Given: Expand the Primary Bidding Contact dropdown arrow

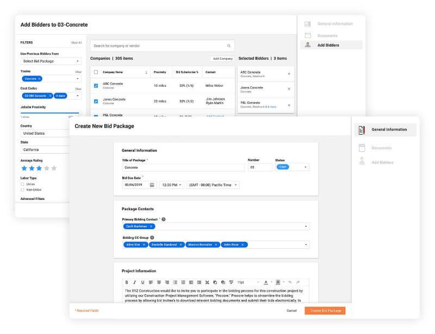Looking at the screenshot, I should 306,226.
